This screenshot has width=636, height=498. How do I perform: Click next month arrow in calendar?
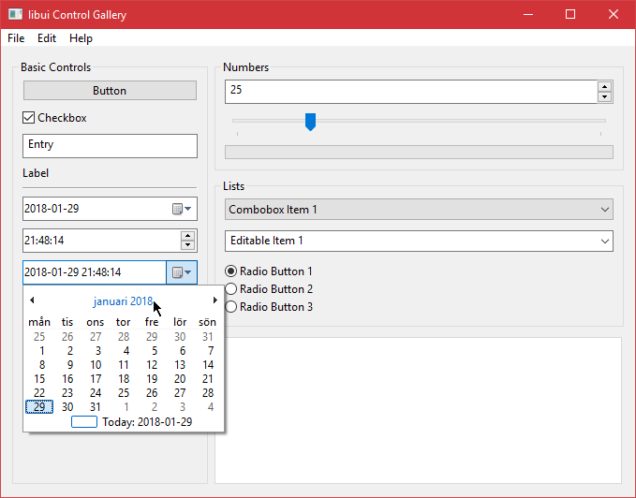(x=214, y=300)
